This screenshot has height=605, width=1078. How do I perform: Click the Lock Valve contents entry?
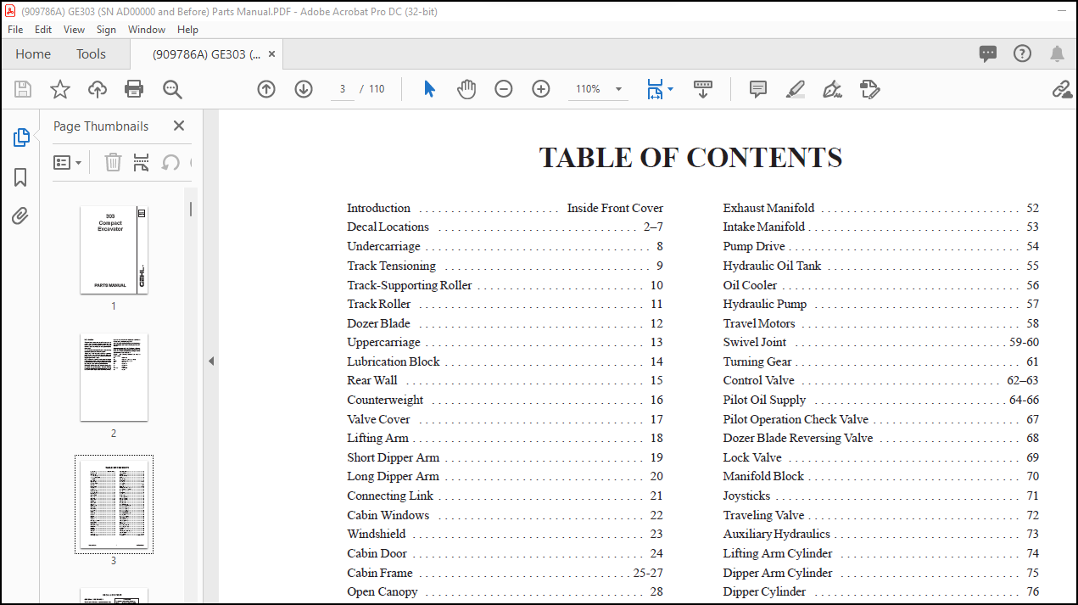coord(880,457)
